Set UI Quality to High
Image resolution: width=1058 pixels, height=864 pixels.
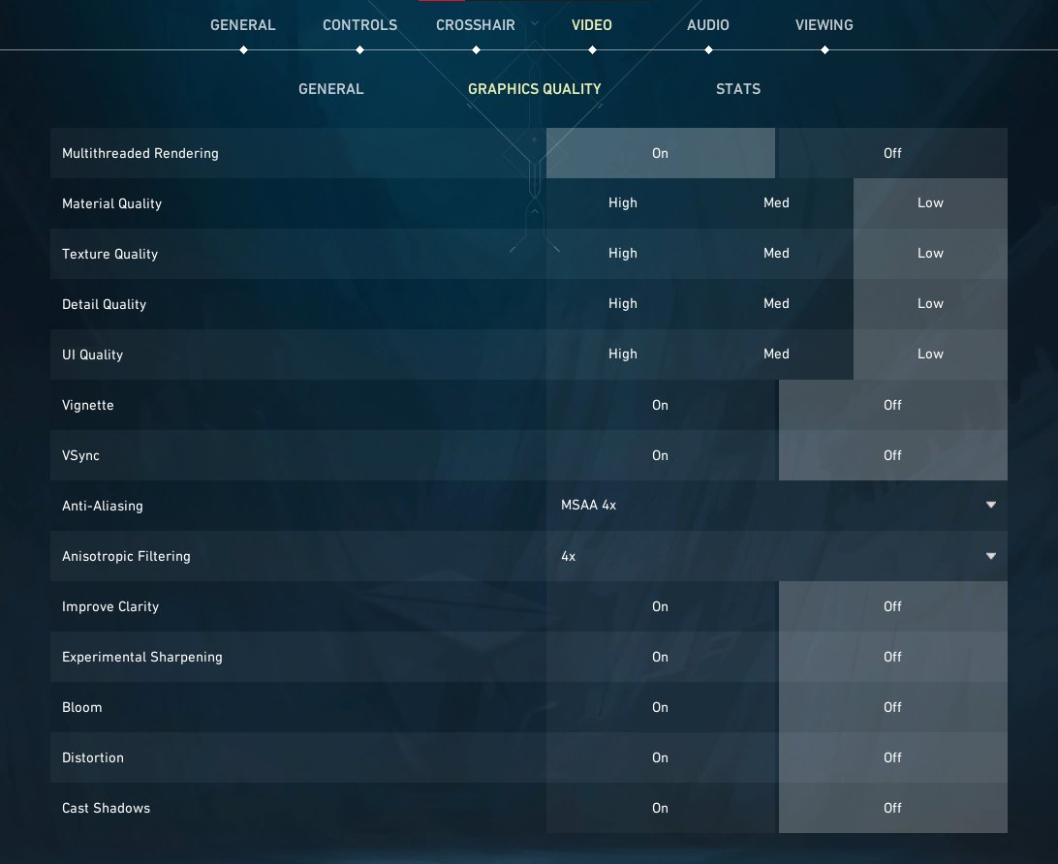coord(623,355)
